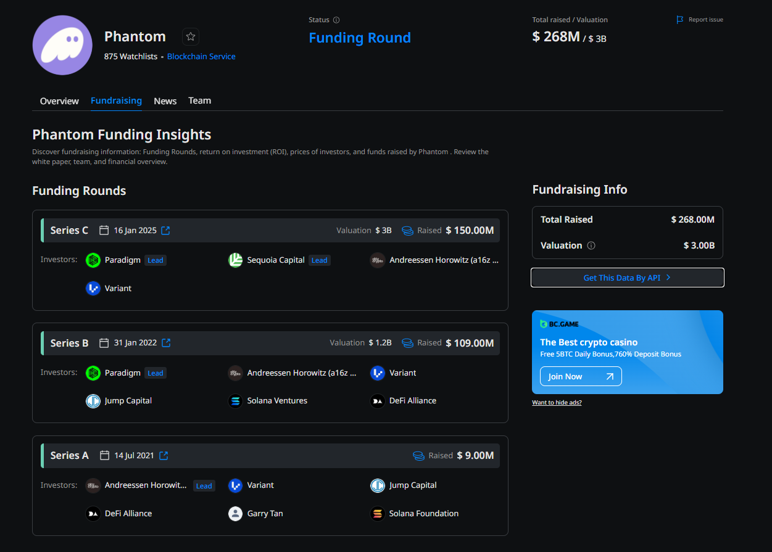Click the Valuation info icon in Fundraising Info

591,245
